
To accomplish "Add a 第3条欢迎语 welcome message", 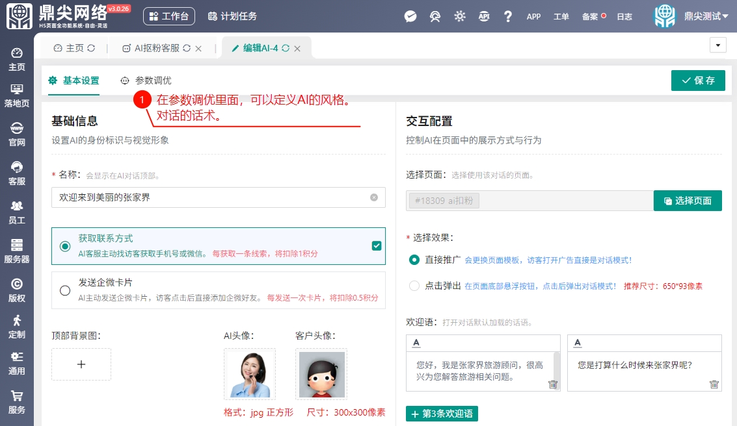I will 442,414.
